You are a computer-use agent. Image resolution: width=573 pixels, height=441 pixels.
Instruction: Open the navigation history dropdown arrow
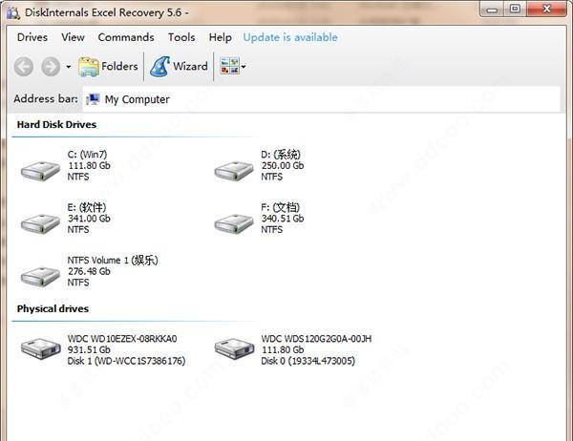tap(69, 67)
